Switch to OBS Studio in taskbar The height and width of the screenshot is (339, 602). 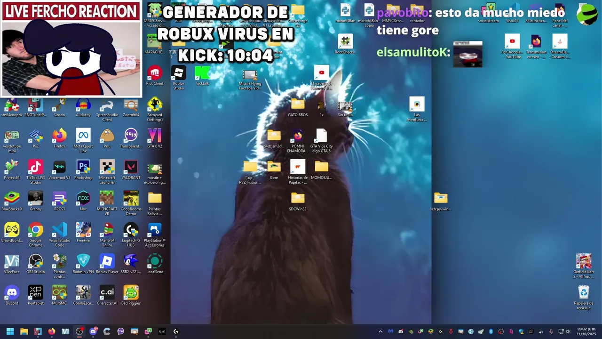79,331
